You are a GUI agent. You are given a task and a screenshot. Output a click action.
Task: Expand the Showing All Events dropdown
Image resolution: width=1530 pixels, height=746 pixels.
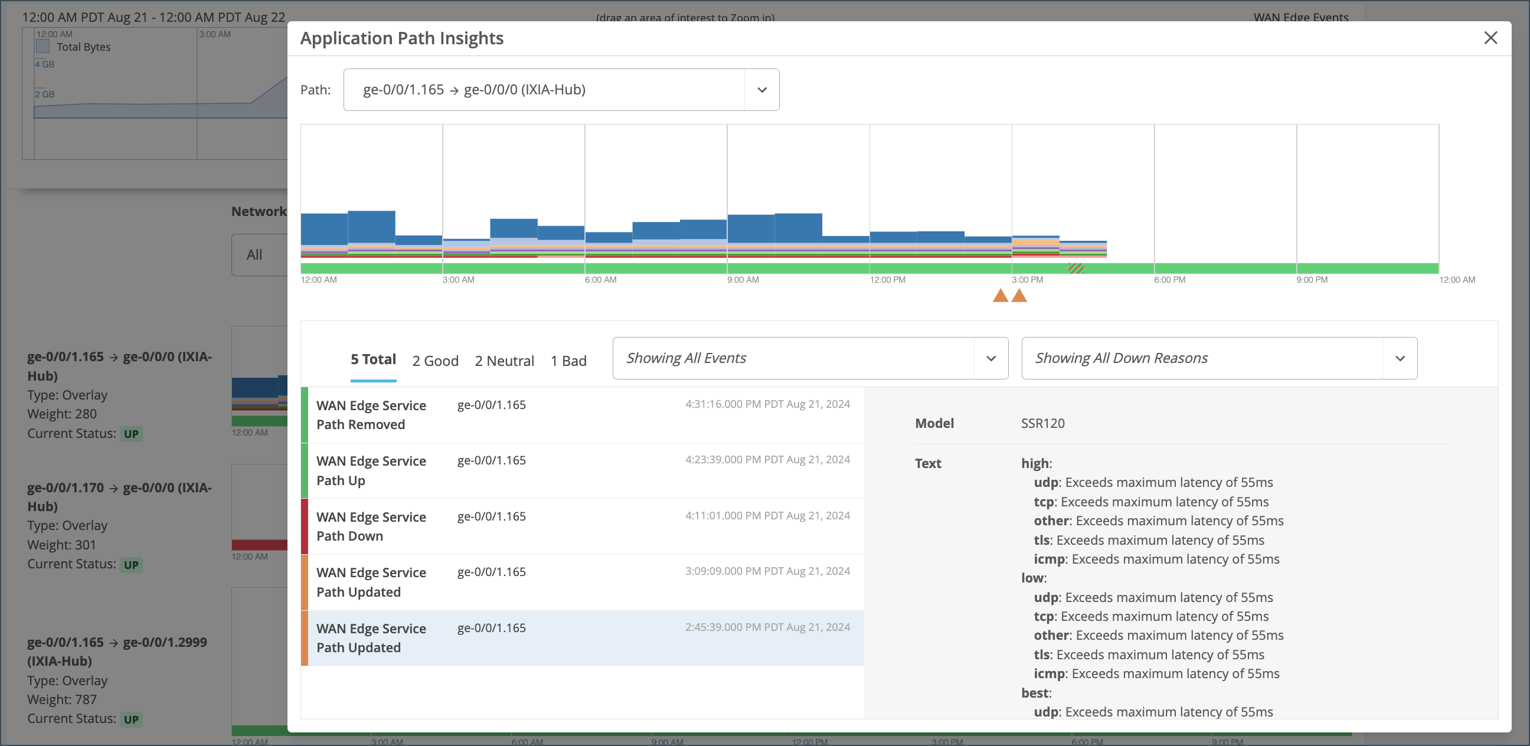click(x=990, y=358)
